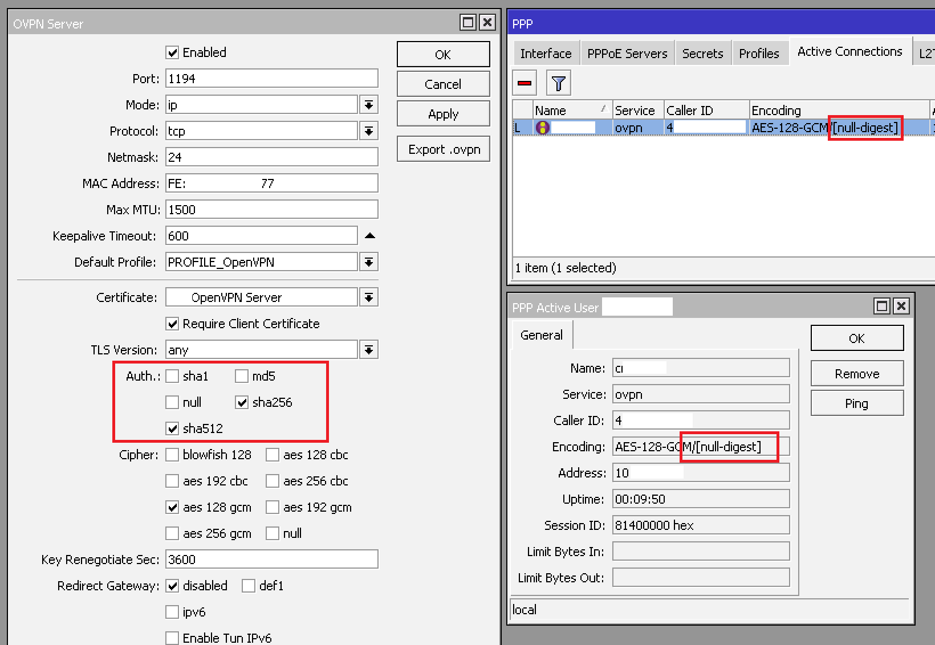Enable aes 192 cbc cipher

pos(172,481)
